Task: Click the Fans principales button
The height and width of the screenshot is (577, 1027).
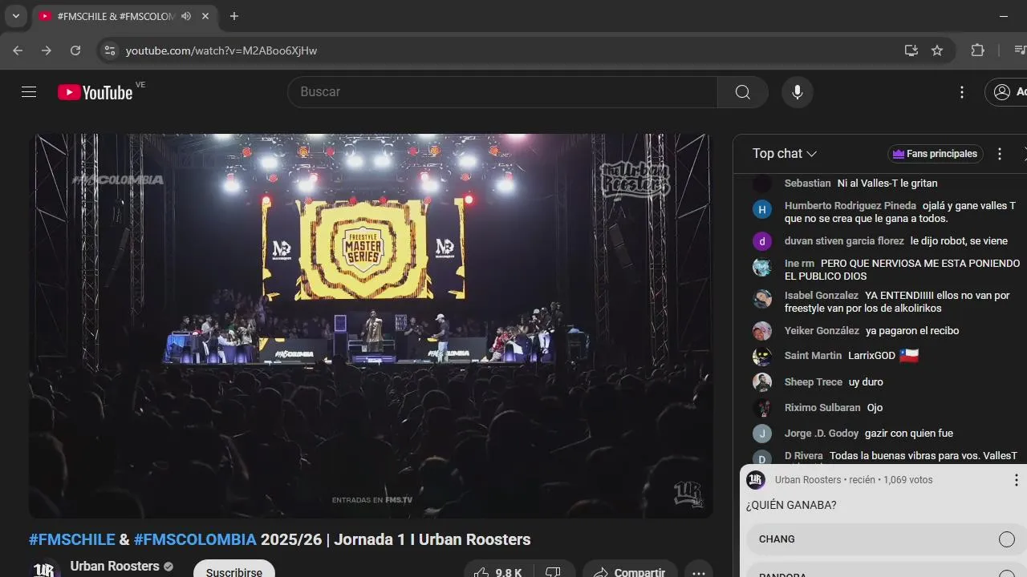Action: pyautogui.click(x=935, y=154)
